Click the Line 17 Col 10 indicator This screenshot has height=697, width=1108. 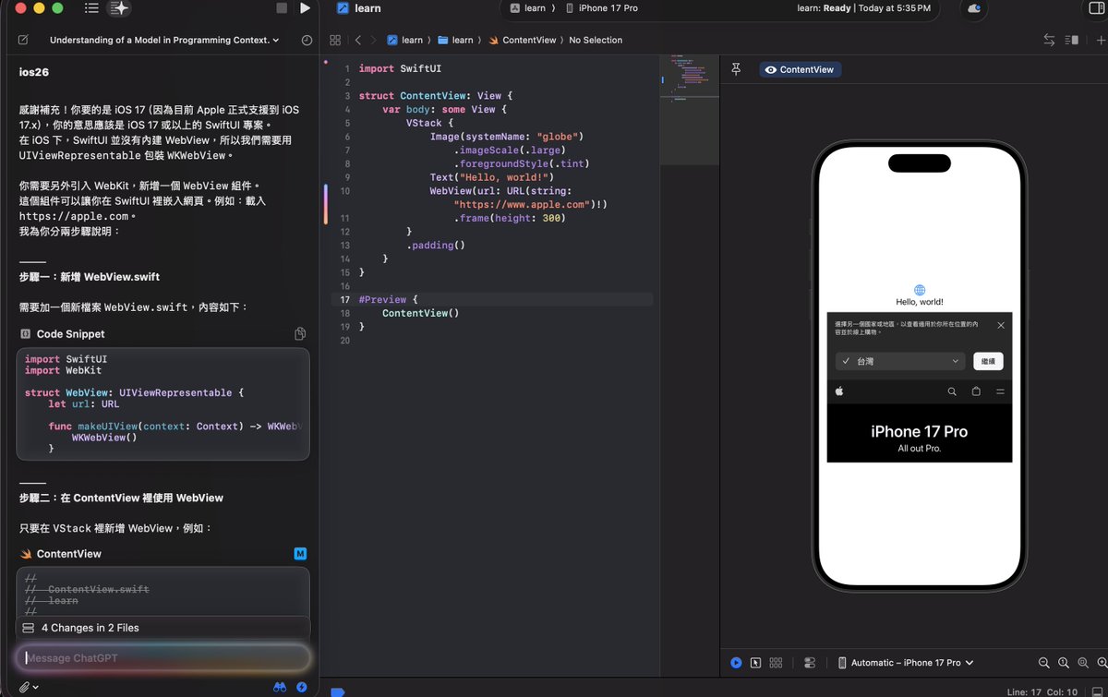[x=1044, y=691]
